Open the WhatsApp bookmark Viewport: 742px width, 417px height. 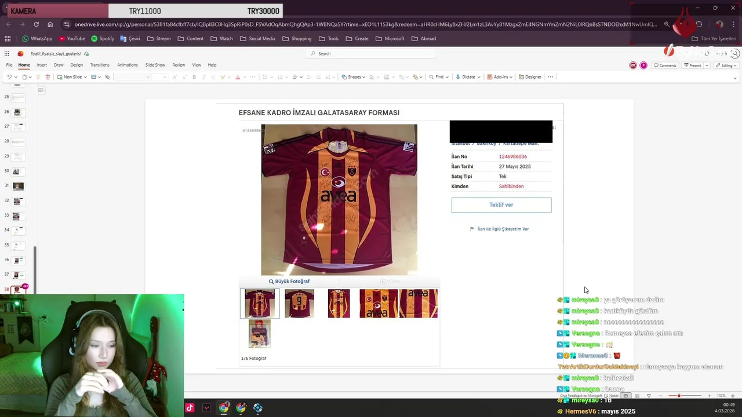pyautogui.click(x=37, y=39)
